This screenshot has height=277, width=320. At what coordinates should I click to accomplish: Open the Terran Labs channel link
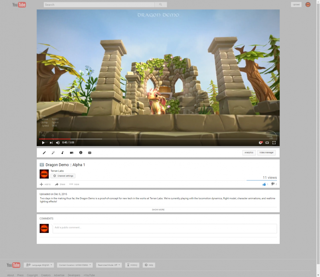coord(57,171)
